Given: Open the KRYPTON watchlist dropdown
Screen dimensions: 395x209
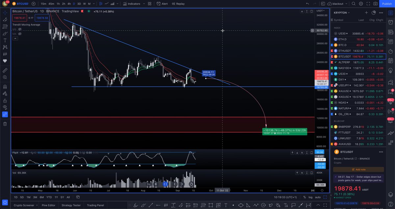Looking at the screenshot, I should click(342, 12).
